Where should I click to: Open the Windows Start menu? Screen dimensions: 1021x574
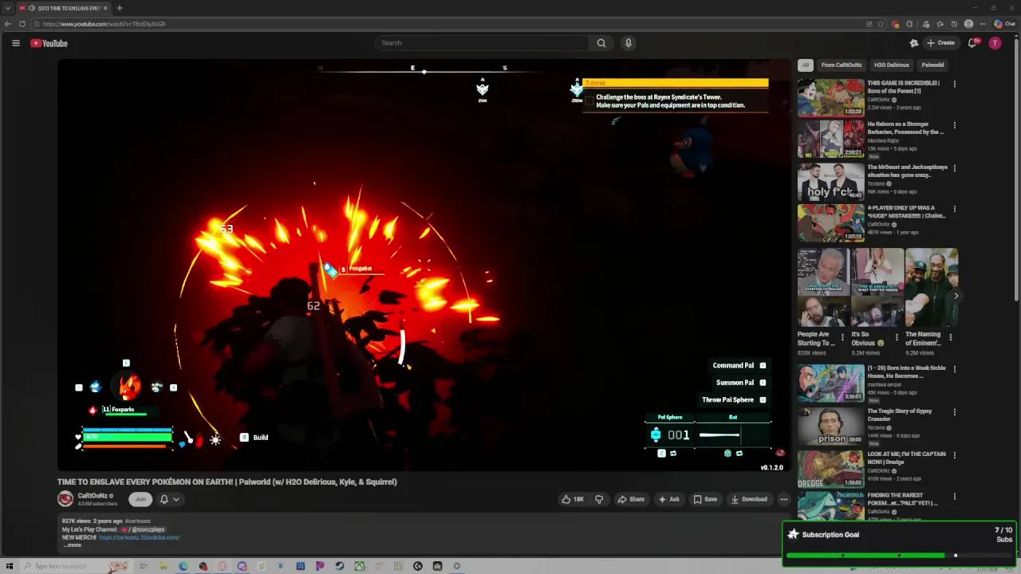point(10,566)
